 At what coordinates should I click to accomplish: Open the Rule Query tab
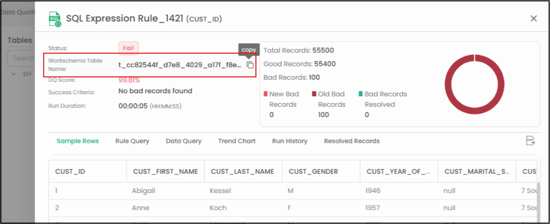tap(132, 141)
